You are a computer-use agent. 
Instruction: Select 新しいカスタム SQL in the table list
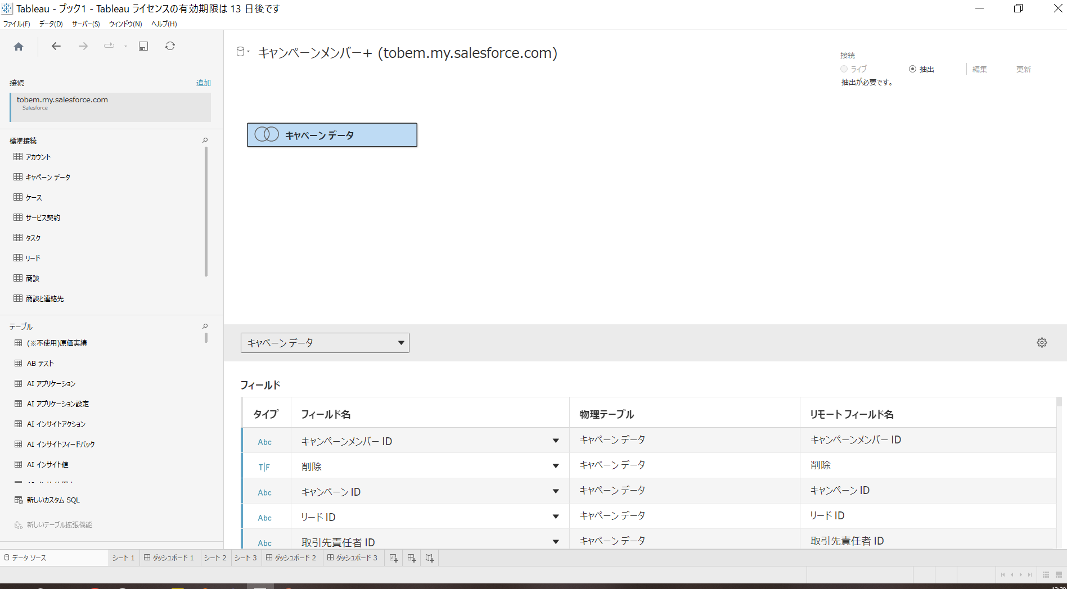pos(53,500)
